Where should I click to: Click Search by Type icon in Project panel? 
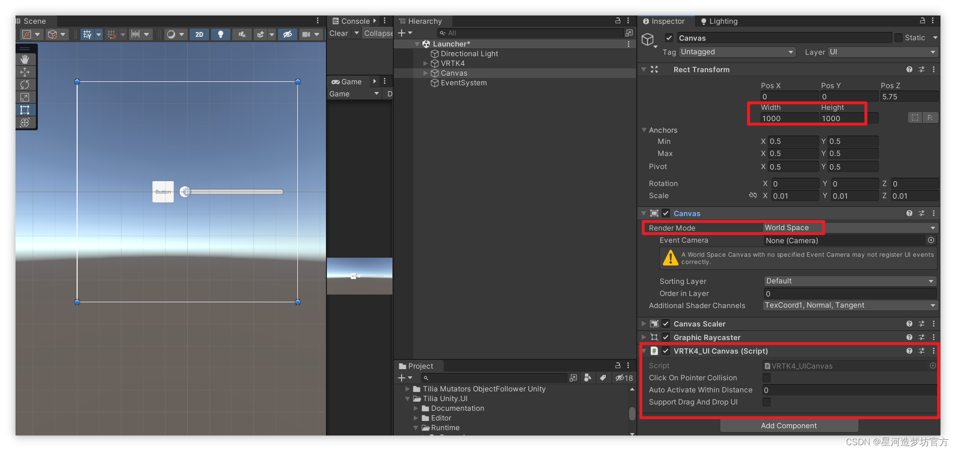(588, 378)
